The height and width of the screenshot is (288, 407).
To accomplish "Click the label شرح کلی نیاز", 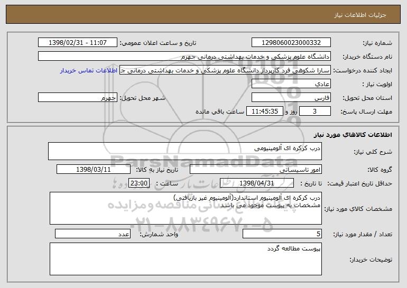I will (373, 152).
